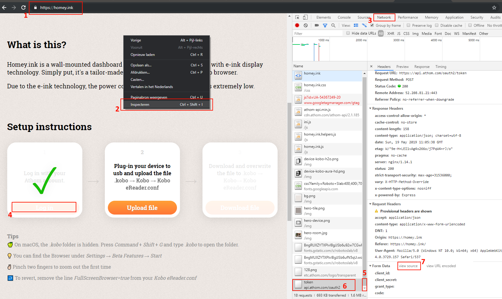
Task: Click the browser forward arrow
Action: tap(14, 8)
